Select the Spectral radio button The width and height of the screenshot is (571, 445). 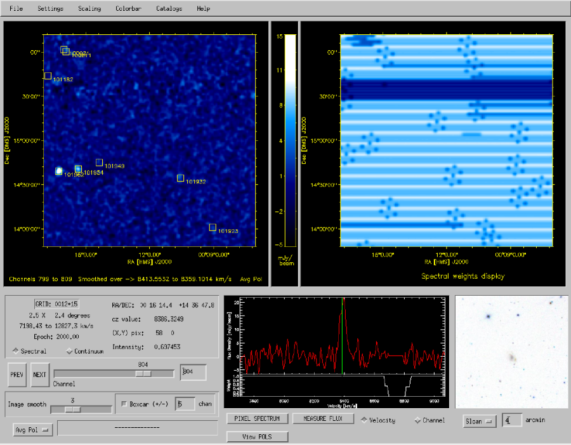point(15,351)
